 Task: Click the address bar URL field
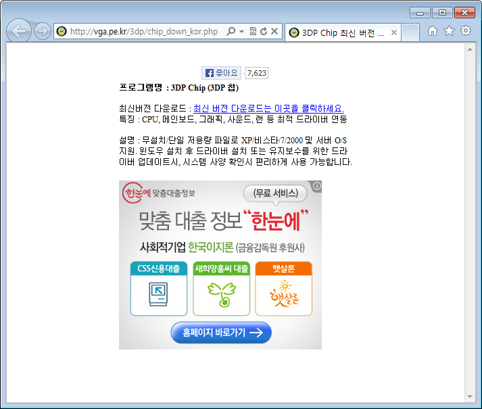point(144,31)
